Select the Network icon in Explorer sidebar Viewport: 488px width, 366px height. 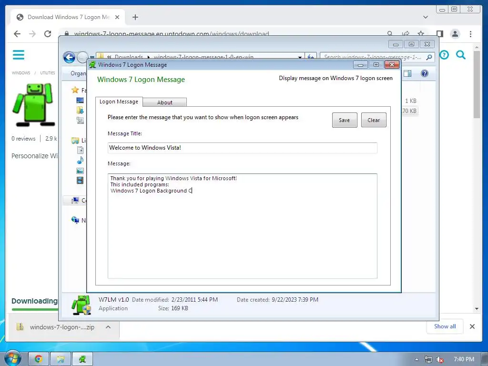(x=75, y=220)
